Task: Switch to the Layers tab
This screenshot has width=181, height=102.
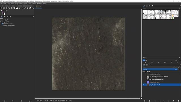Action: click(x=144, y=65)
